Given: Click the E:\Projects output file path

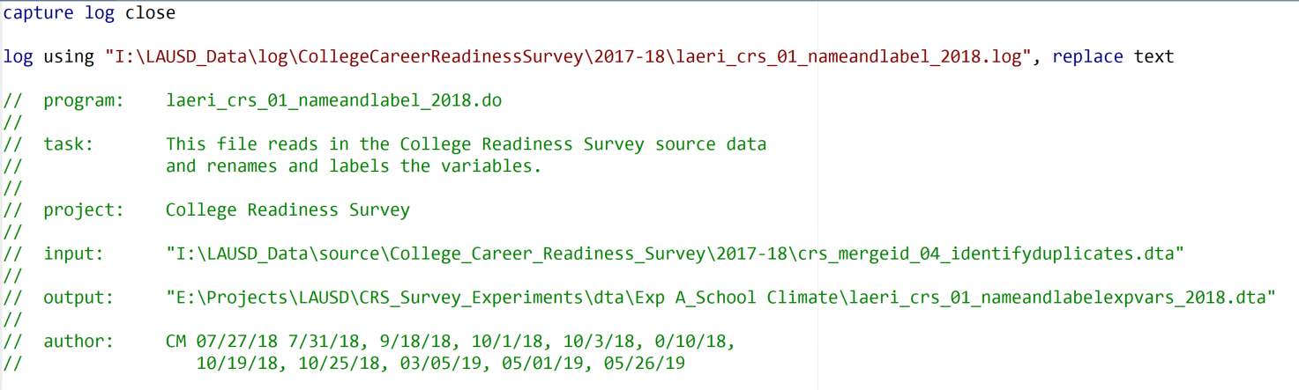Looking at the screenshot, I should (720, 298).
